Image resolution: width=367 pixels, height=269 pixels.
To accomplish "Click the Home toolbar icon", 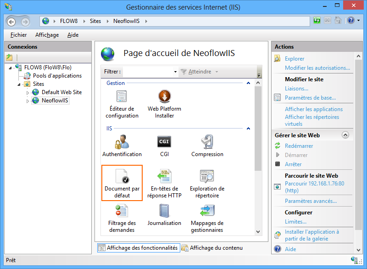I will 338,21.
